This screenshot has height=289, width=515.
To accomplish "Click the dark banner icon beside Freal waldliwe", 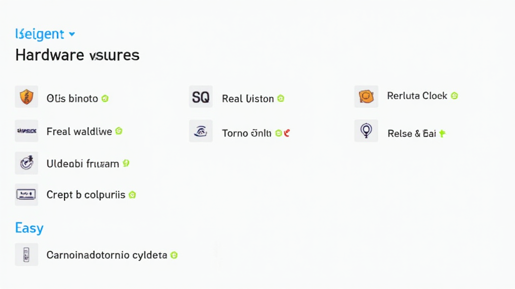I will tap(27, 131).
